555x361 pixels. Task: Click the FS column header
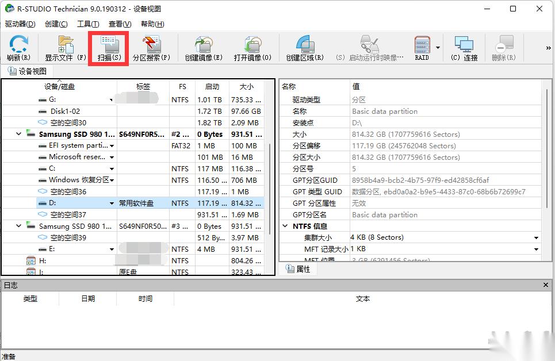(x=182, y=86)
